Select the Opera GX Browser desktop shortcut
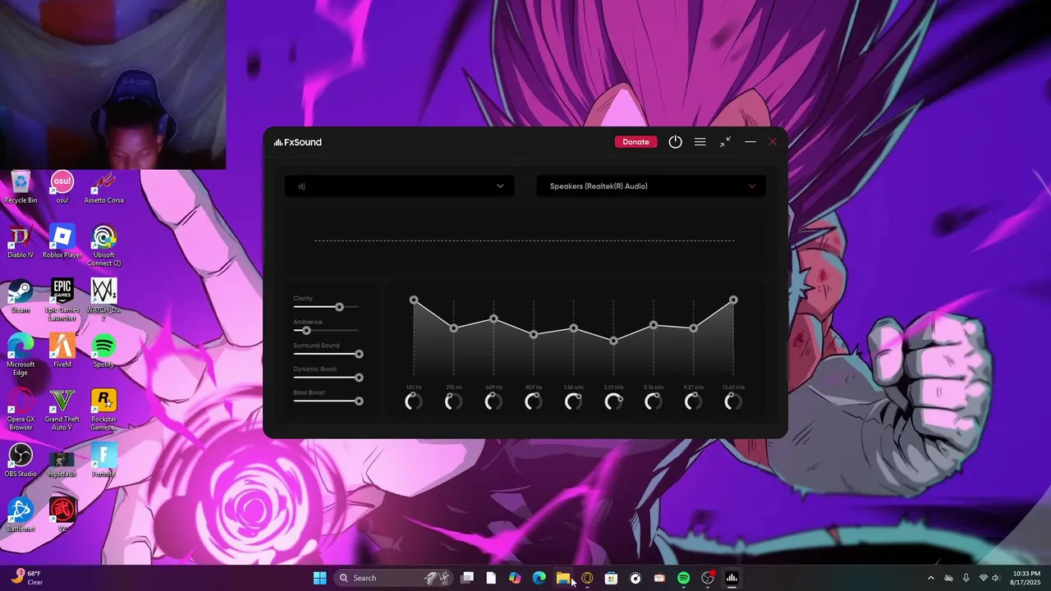The height and width of the screenshot is (591, 1051). [21, 410]
